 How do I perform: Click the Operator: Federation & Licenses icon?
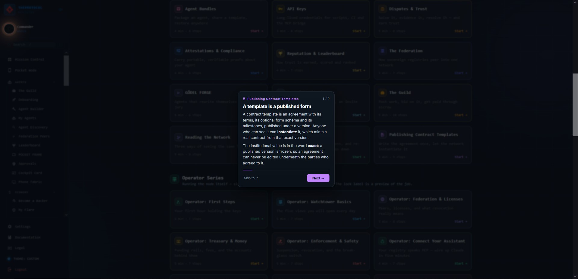coord(382,199)
